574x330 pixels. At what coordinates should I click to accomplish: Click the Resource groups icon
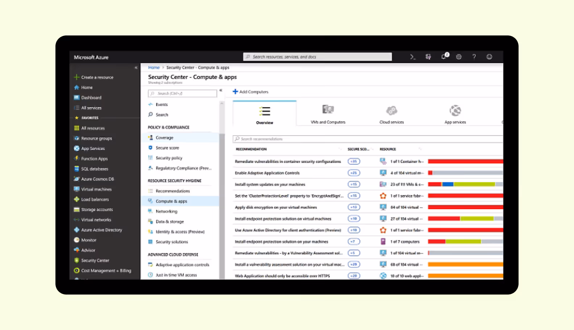tap(76, 138)
